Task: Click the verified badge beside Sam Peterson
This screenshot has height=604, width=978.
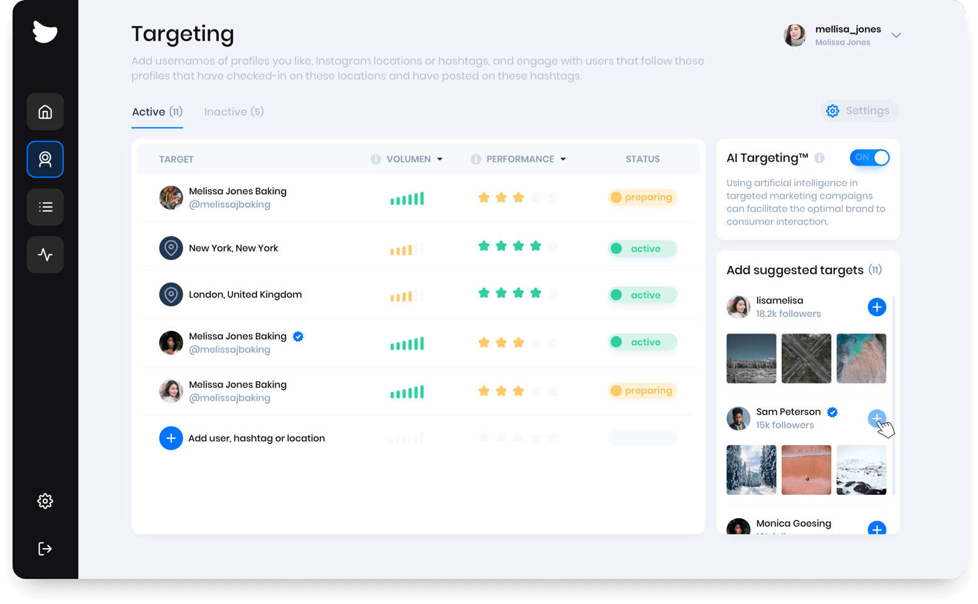Action: tap(832, 412)
